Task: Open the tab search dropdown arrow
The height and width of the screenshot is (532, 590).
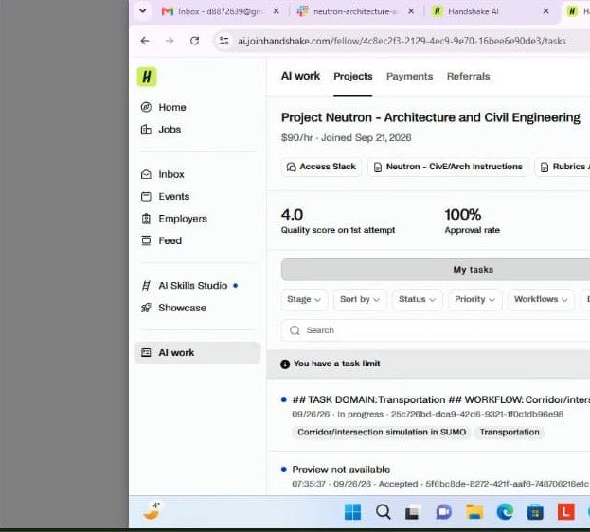Action: tap(143, 11)
